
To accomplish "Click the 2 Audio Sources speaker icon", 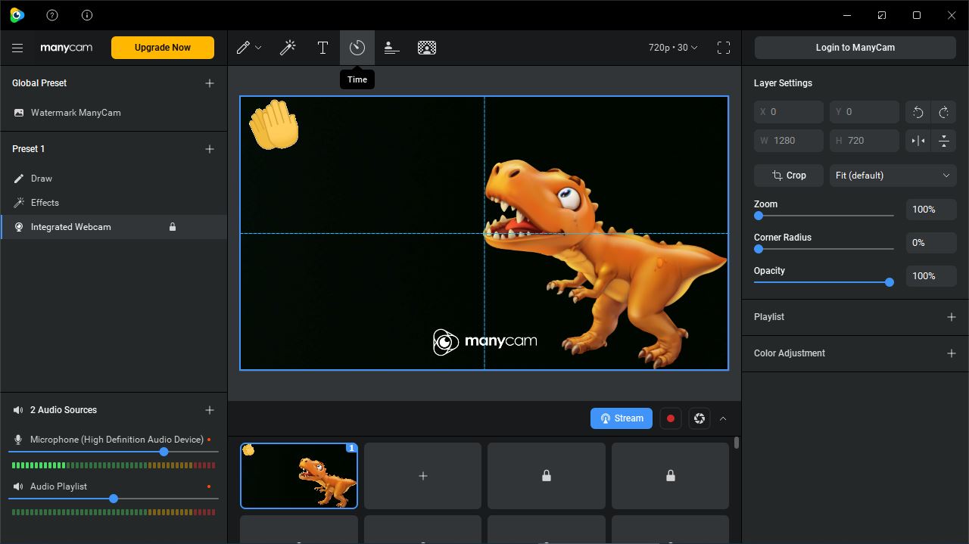I will tap(19, 410).
